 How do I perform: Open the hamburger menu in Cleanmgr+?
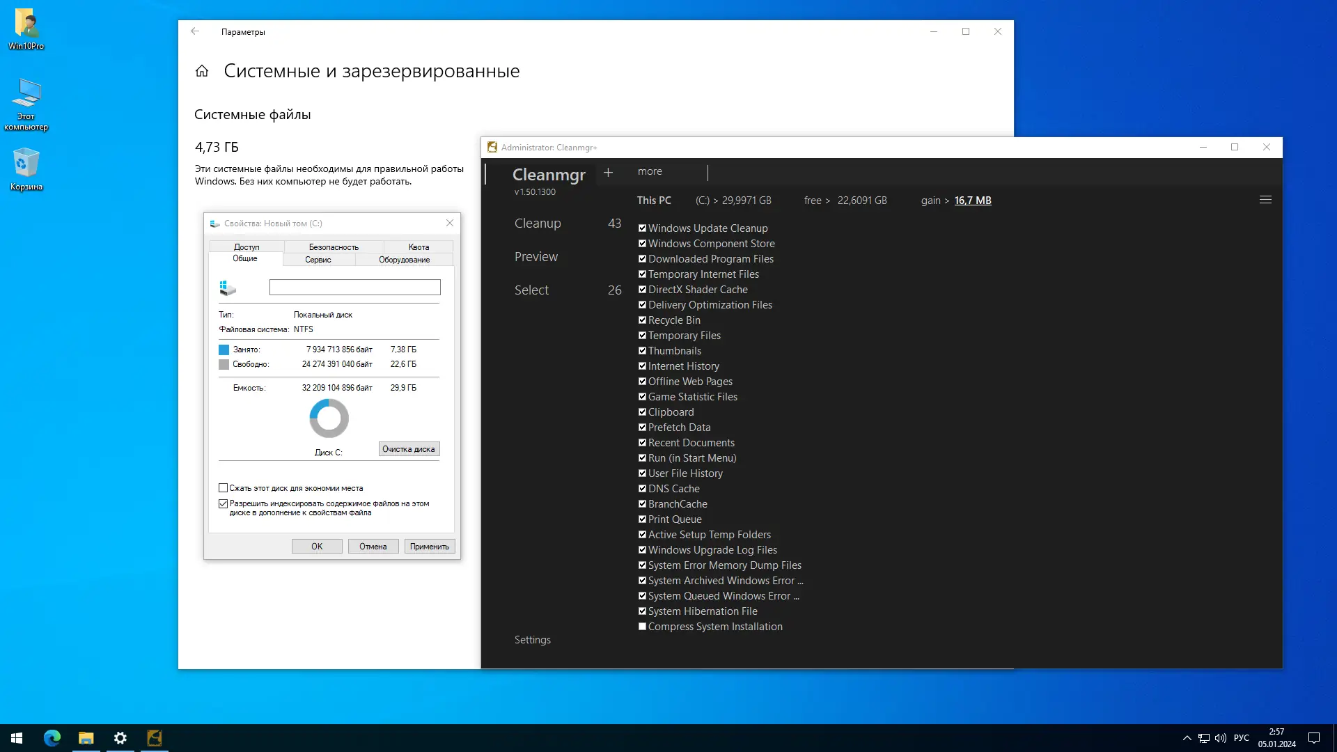tap(1265, 200)
